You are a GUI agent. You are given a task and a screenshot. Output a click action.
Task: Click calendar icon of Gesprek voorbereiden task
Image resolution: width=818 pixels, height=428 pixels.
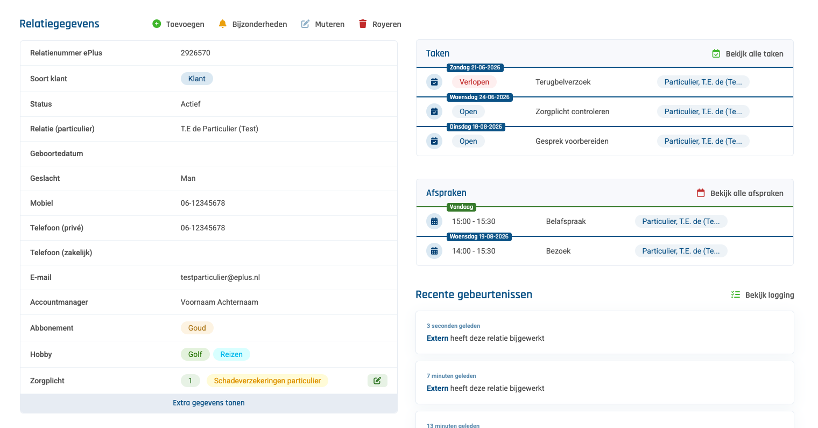coord(434,141)
